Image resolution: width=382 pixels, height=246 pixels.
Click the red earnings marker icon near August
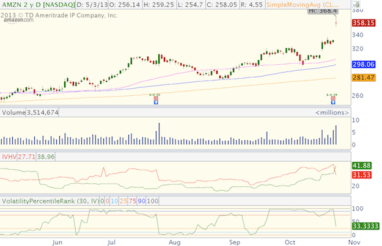[x=155, y=96]
